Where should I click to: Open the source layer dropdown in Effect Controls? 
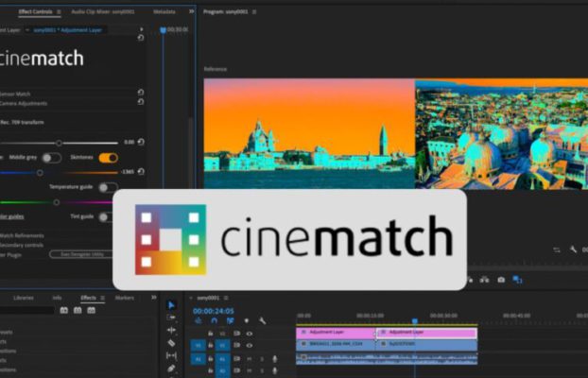27,29
